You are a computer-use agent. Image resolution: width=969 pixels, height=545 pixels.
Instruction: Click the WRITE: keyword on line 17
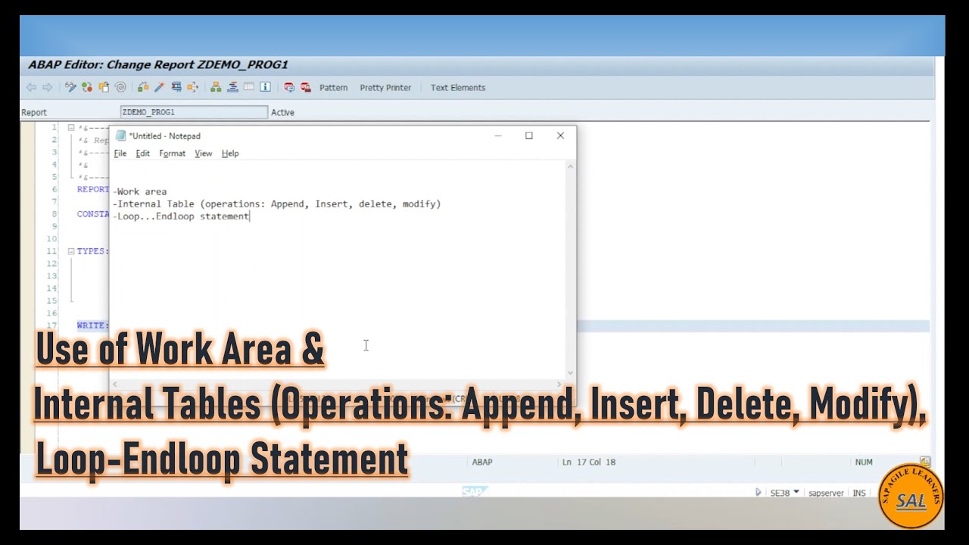tap(92, 325)
